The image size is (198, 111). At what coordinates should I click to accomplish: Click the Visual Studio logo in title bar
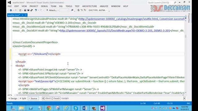(x=9, y=2)
